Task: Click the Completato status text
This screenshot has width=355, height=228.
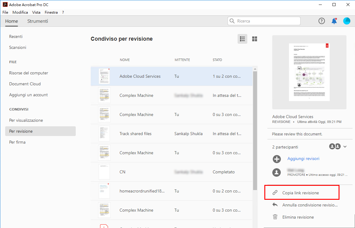Action: tap(224, 172)
